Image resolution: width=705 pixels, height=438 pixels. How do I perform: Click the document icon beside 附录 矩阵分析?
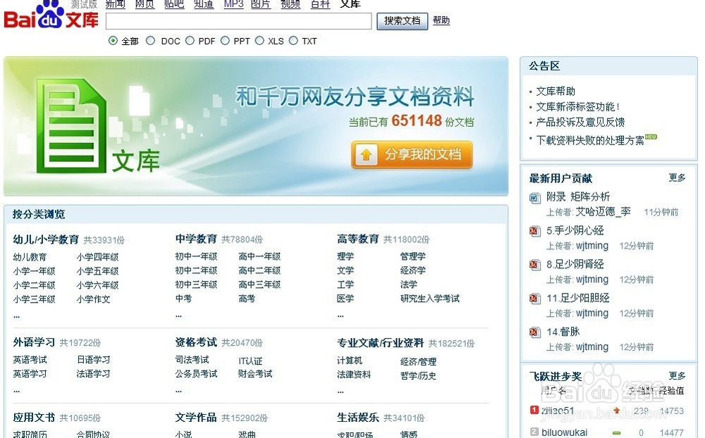coord(534,198)
